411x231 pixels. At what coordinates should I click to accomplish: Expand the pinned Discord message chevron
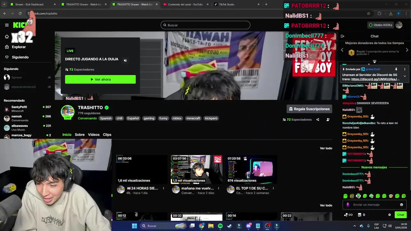point(405,76)
